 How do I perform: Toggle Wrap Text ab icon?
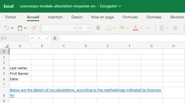(175, 28)
